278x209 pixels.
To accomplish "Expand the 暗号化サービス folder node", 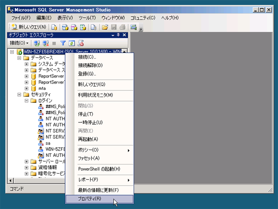I will coord(26,174).
